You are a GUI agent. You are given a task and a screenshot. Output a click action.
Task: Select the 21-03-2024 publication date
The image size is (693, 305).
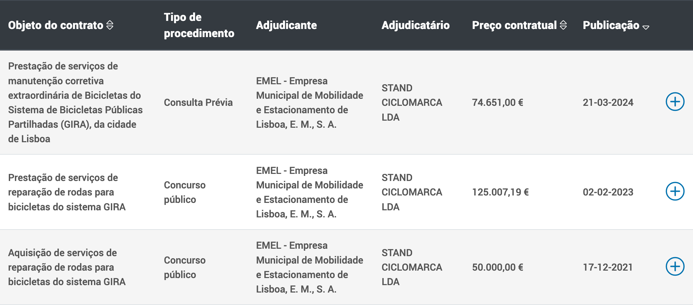608,102
